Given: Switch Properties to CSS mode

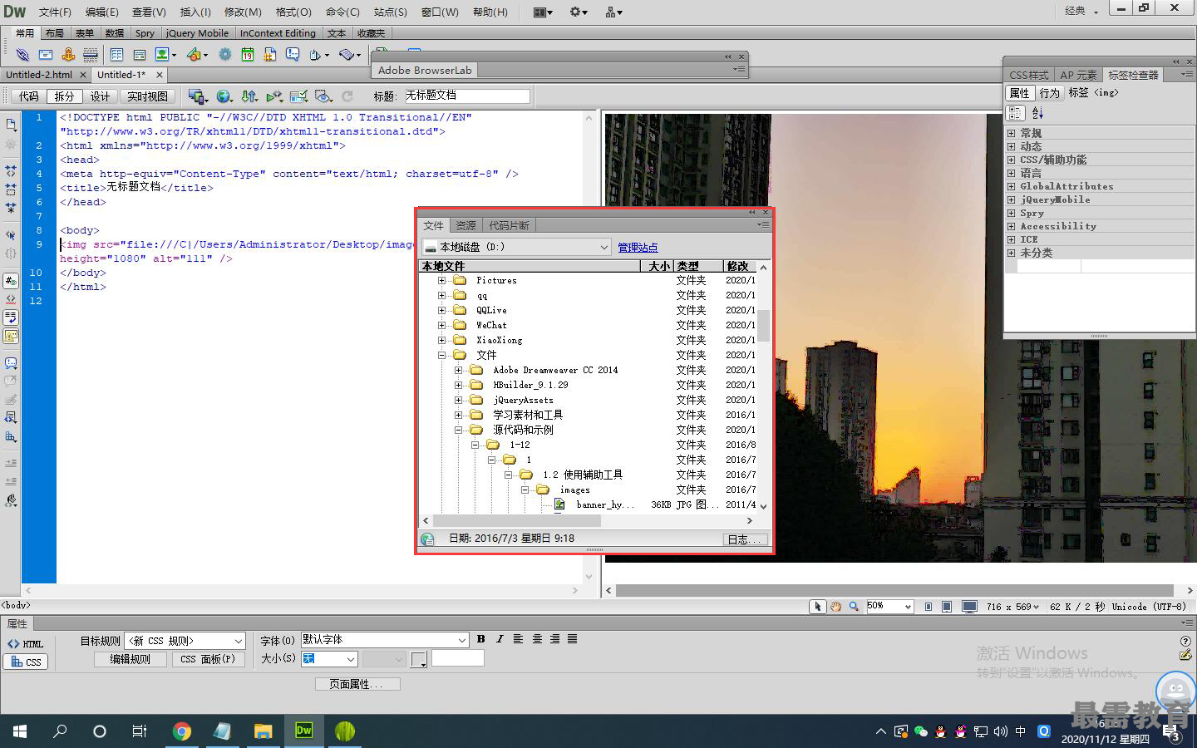Looking at the screenshot, I should (x=26, y=662).
